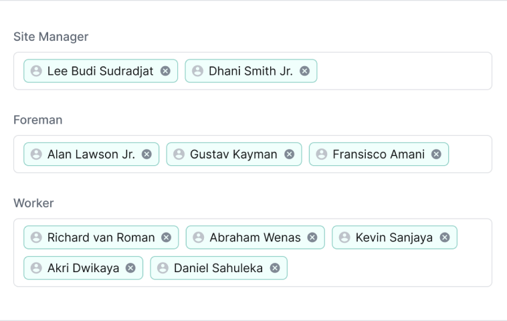Image resolution: width=507 pixels, height=321 pixels.
Task: Click avatar icon of Kevin Sanjaya
Action: coord(344,237)
